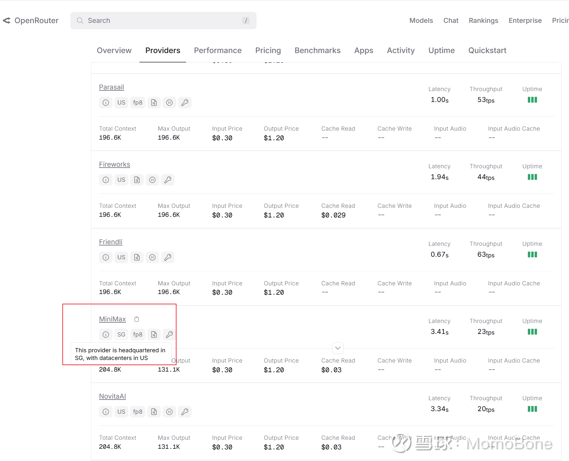The width and height of the screenshot is (569, 461).
Task: Click MiniMax latency value 3.41s
Action: coord(439,332)
